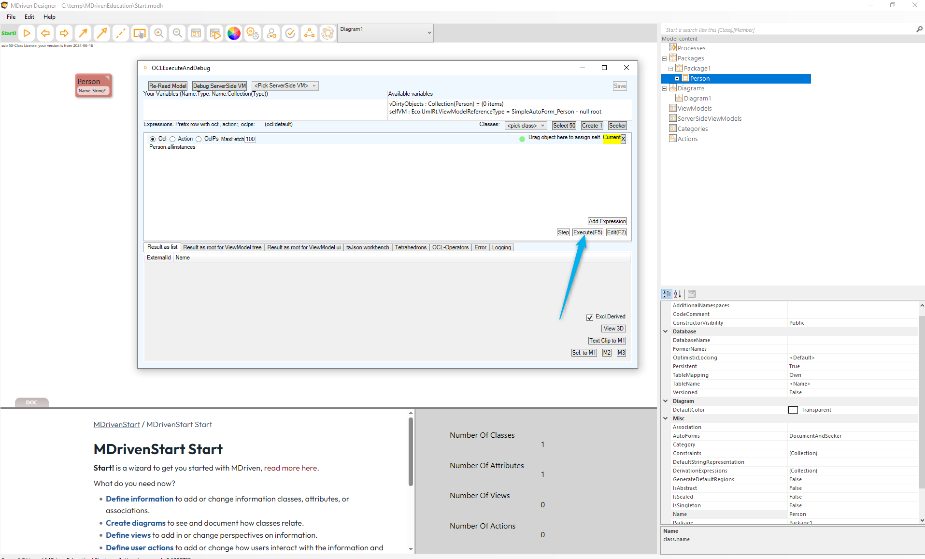
Task: Click the user key access icon
Action: (x=271, y=33)
